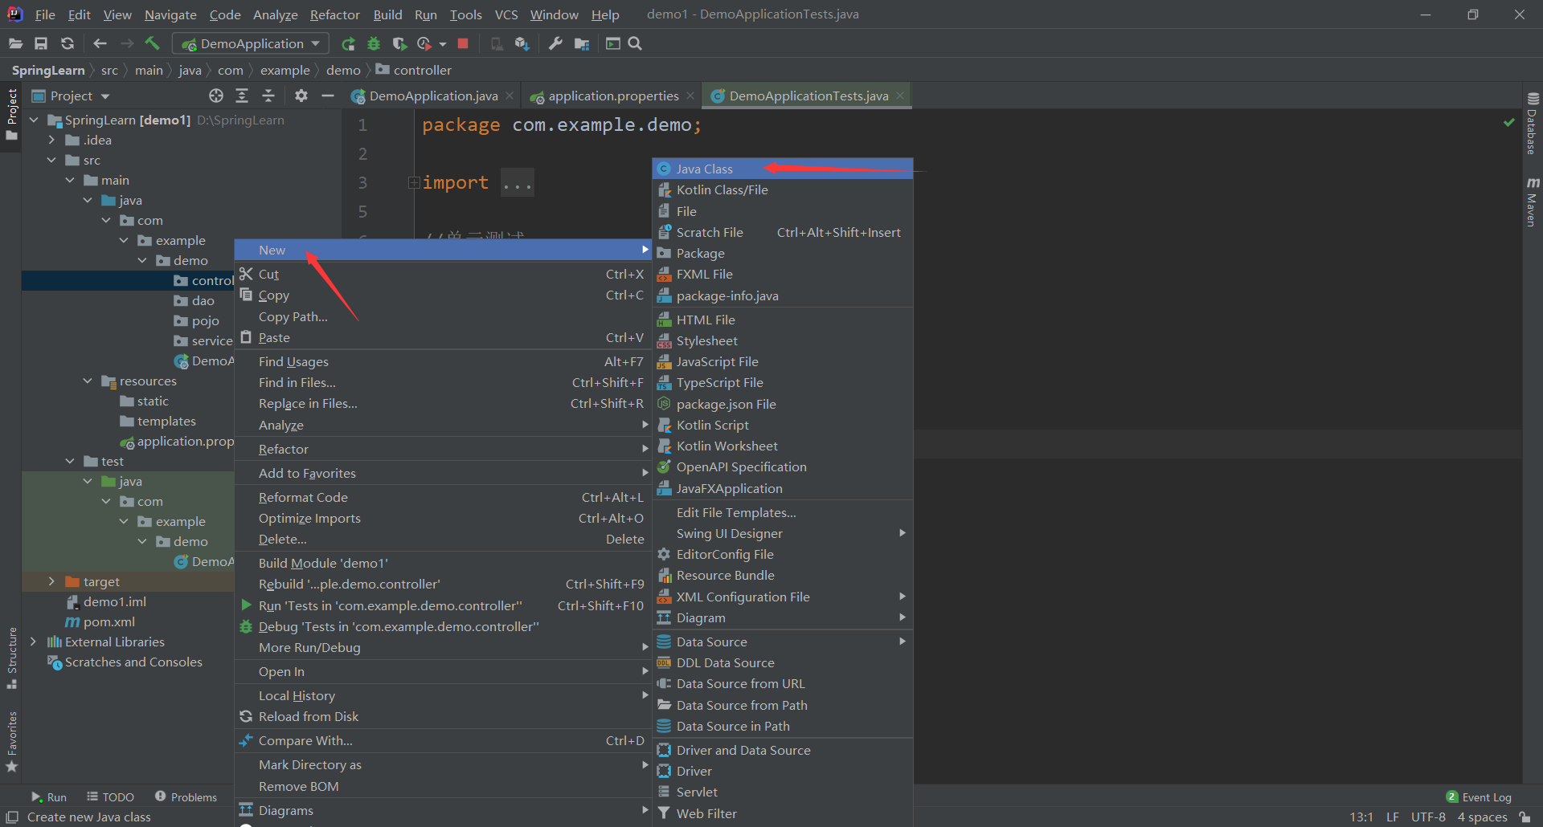Collapse the src folder in the tree
Viewport: 1543px width, 827px height.
tap(51, 160)
